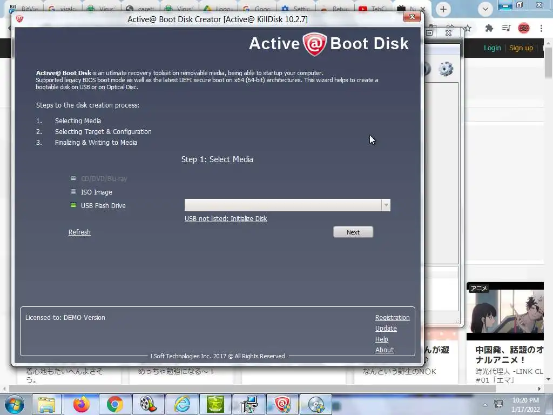
Task: Click the 'Step 1: Select Media' heading
Action: click(x=217, y=159)
